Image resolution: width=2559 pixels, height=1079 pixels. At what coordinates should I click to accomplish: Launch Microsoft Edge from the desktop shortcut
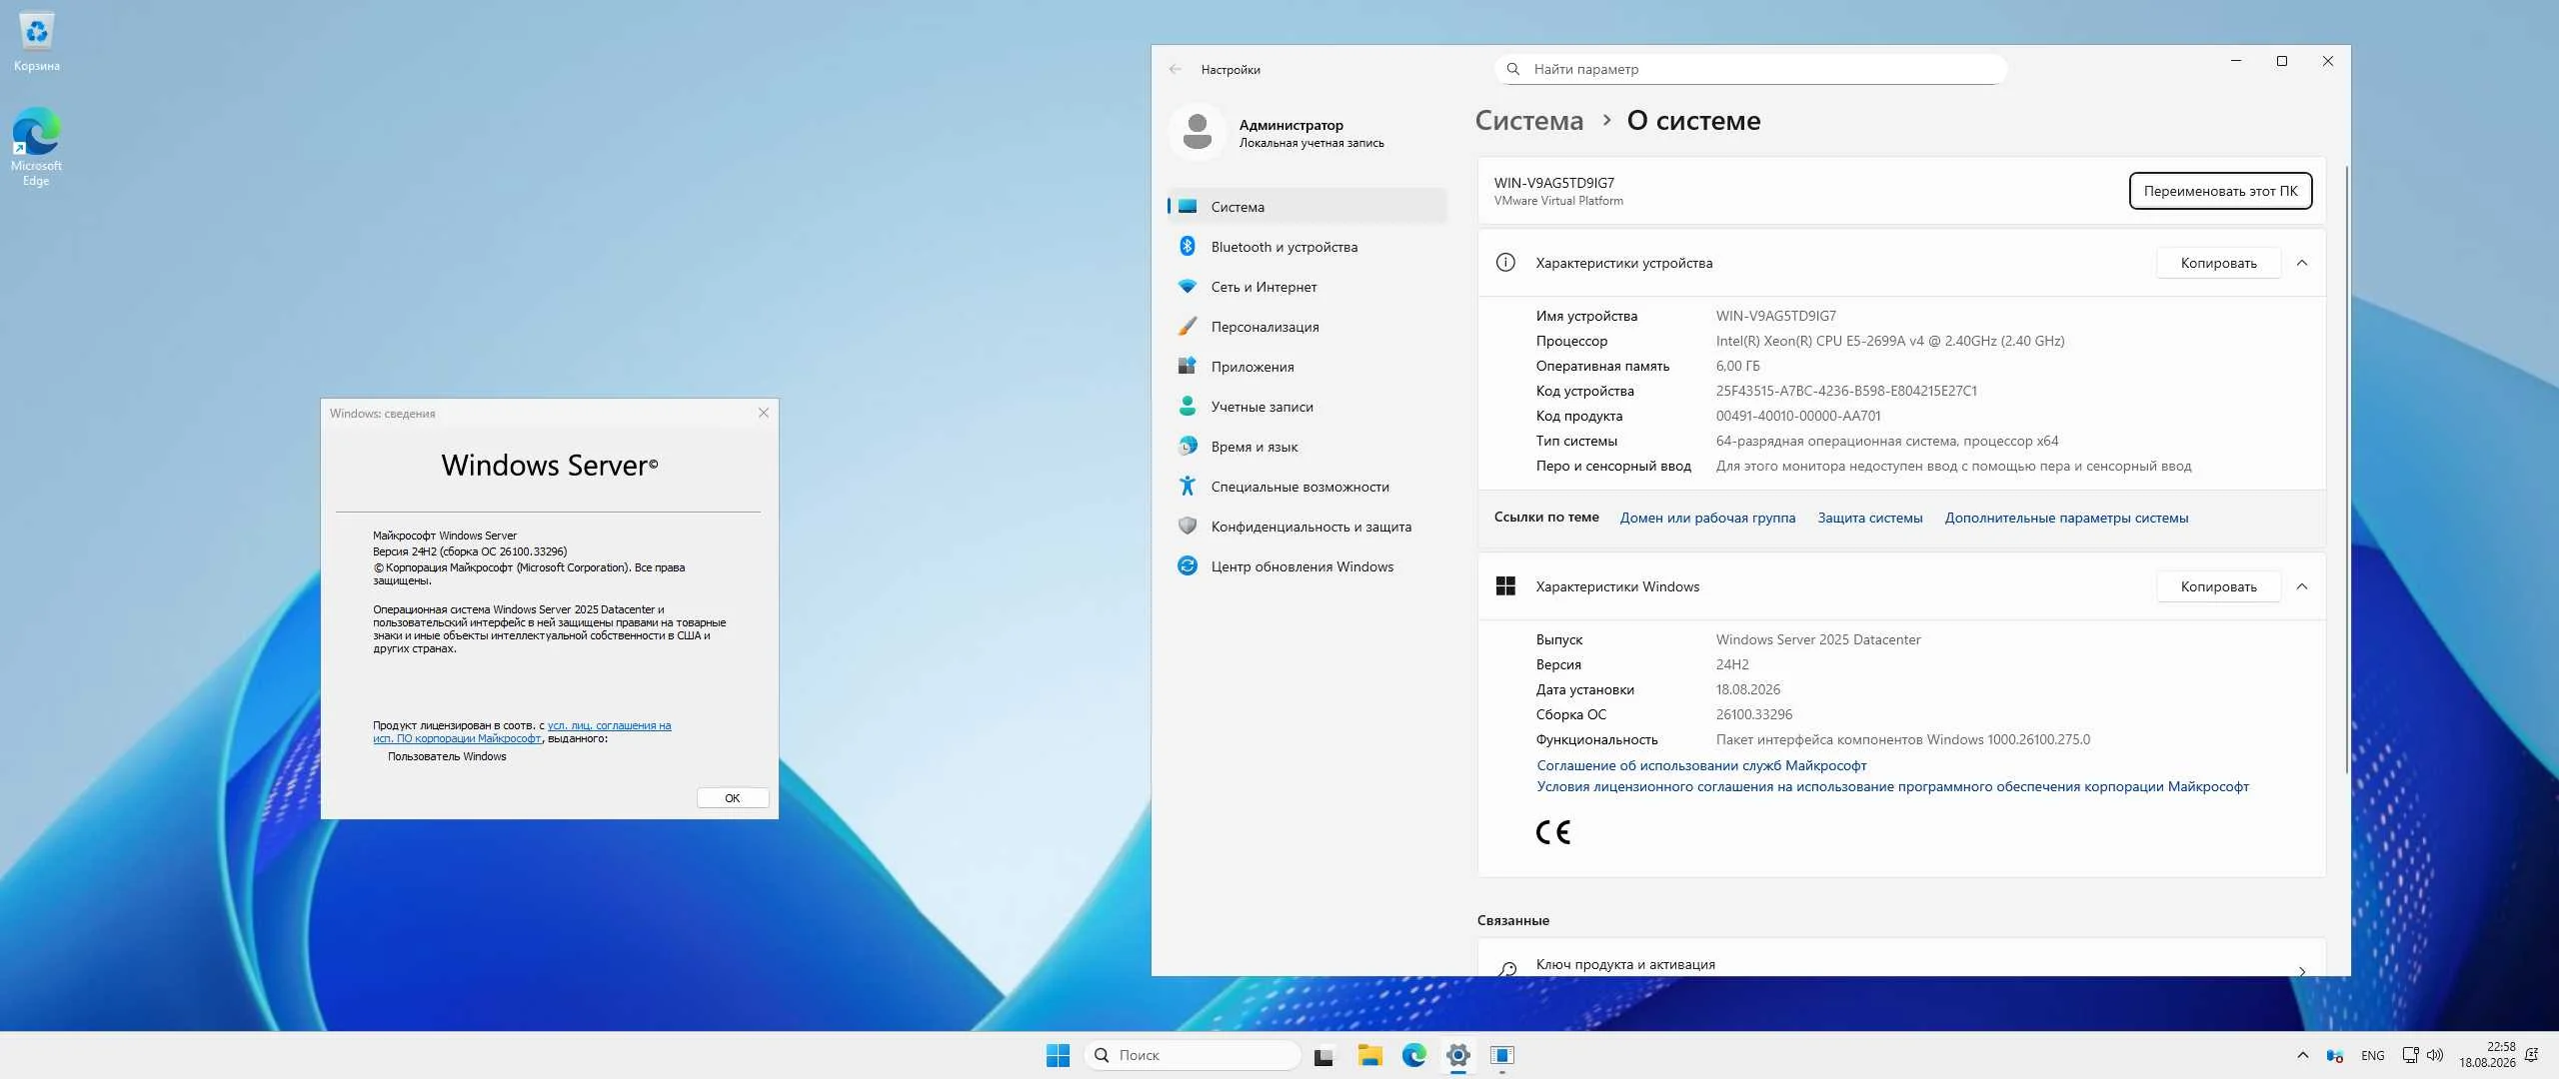[36, 146]
